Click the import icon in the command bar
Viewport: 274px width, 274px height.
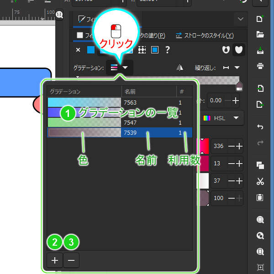tap(260, 88)
